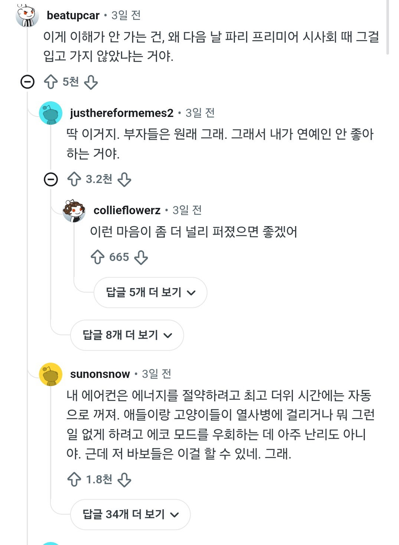Expand 답글 34개 더 보기
The image size is (399, 545).
click(130, 515)
